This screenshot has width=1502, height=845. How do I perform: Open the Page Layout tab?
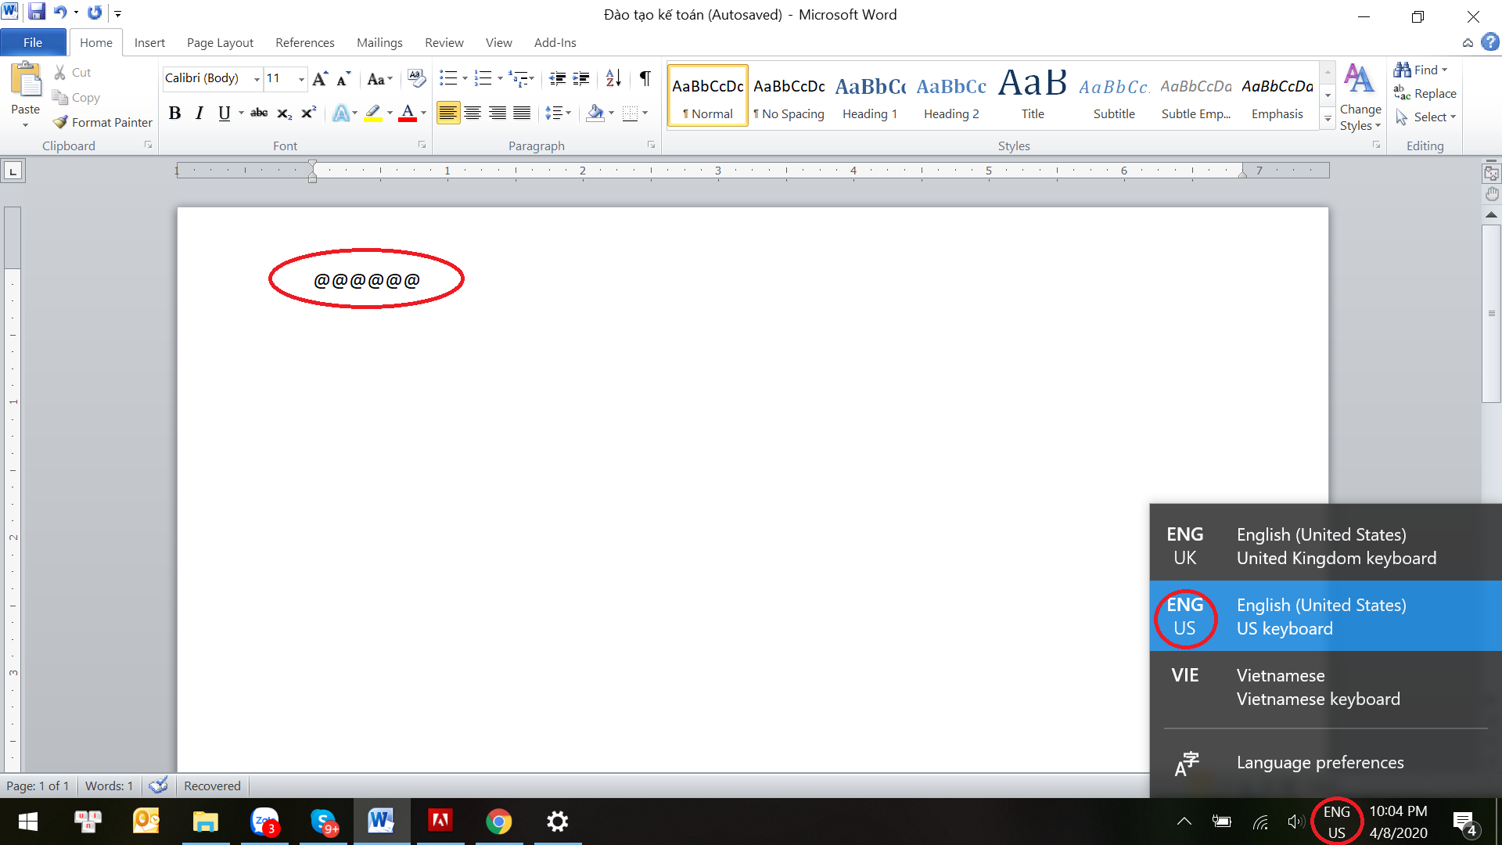220,42
